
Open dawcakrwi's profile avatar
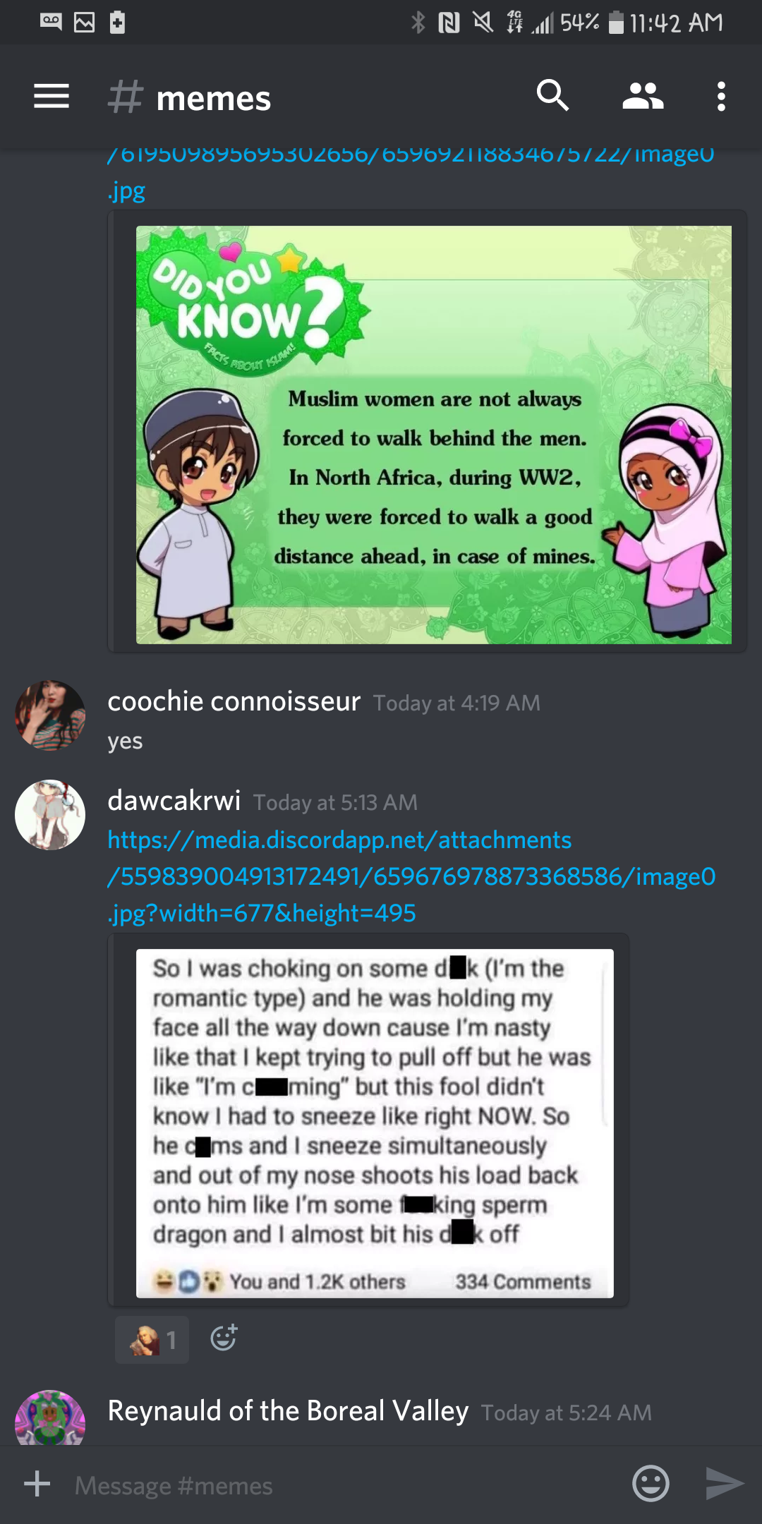[50, 814]
